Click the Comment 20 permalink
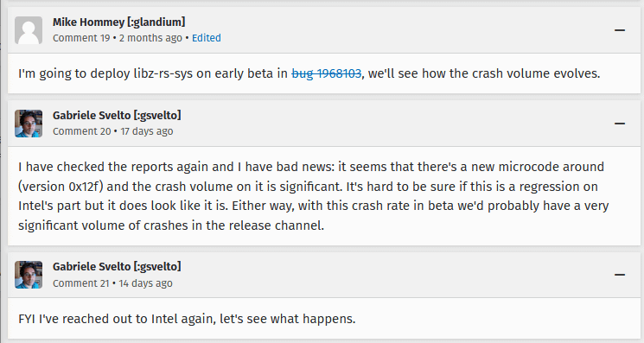 tap(82, 131)
